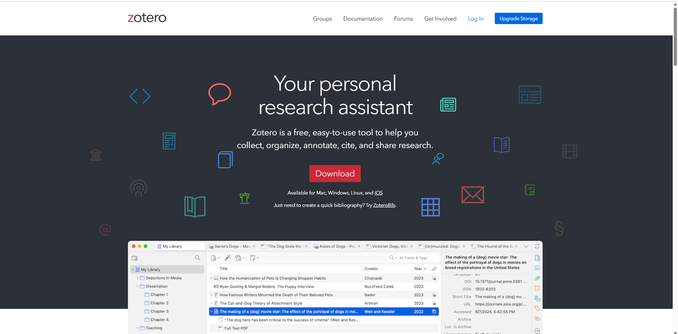The width and height of the screenshot is (678, 334).
Task: Expand the Humanization of Pets item row
Action: (212, 278)
